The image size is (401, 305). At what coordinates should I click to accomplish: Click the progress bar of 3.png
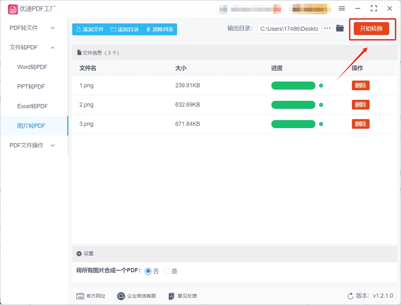[x=293, y=124]
